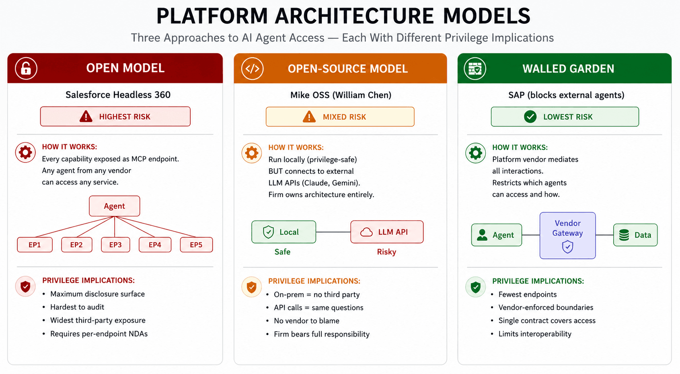Click the red "Risky" caption under LLM API
Screen dimensions: 680x374
click(x=386, y=252)
